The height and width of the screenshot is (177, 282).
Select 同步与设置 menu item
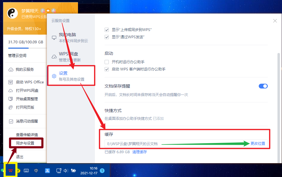point(25,143)
